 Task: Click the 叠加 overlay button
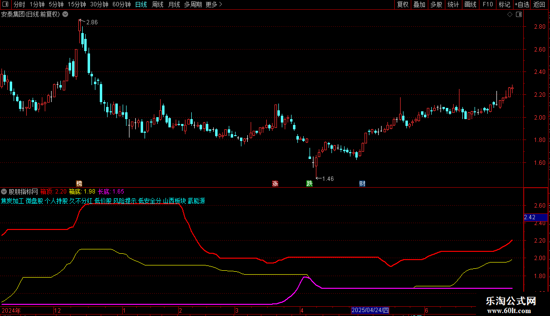(419, 4)
